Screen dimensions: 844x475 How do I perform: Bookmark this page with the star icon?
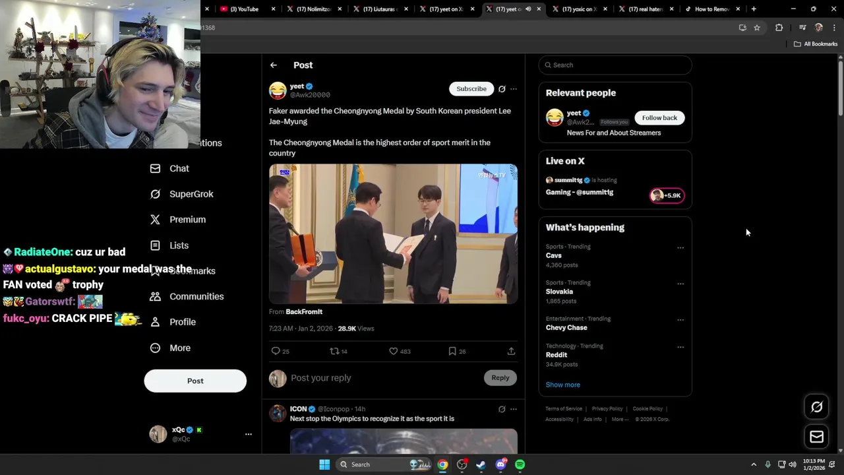757,28
